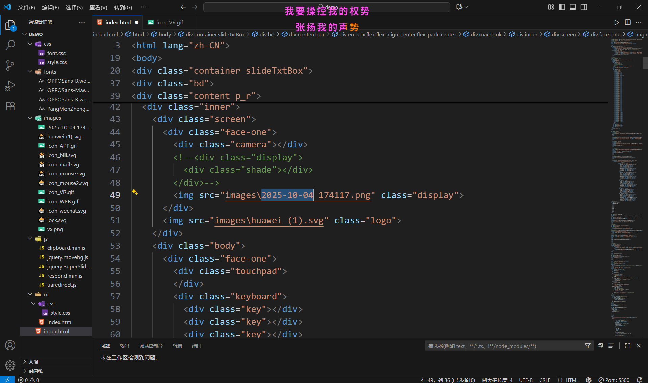Open the Extensions view
648x383 pixels.
(x=10, y=106)
